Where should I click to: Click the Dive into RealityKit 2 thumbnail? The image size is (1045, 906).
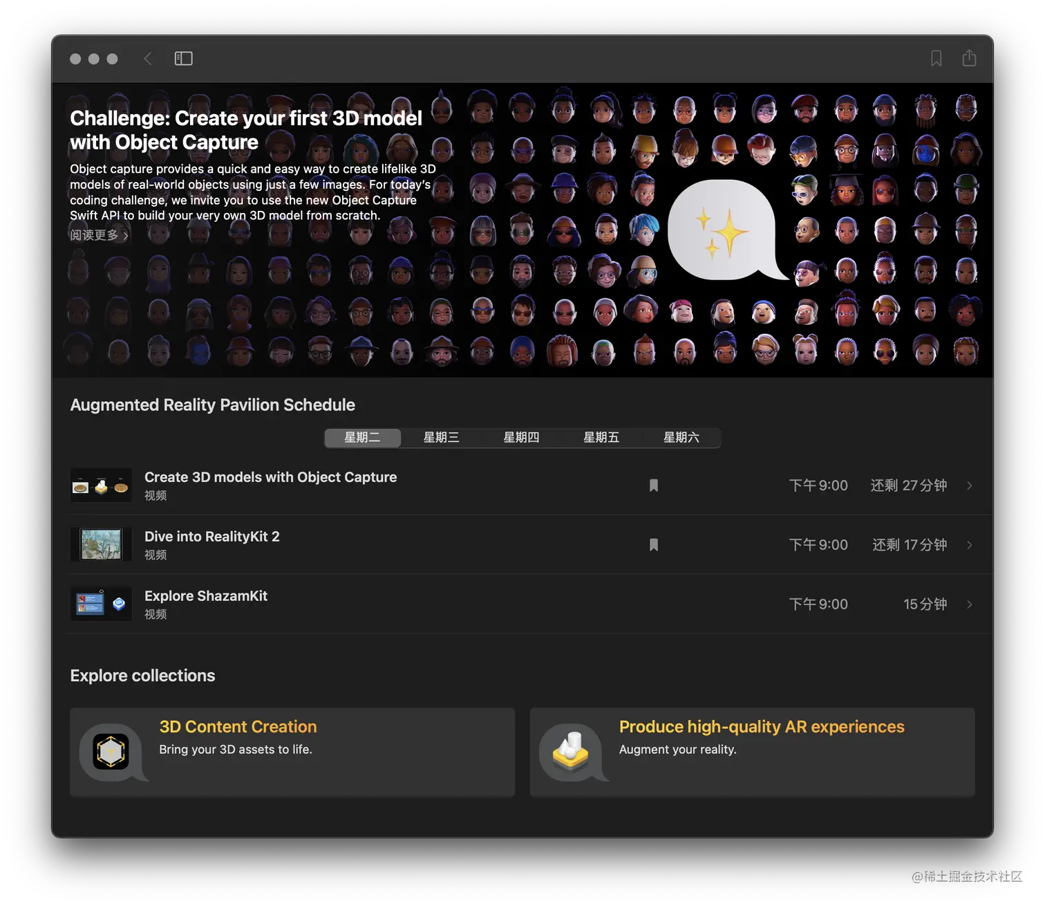coord(101,545)
